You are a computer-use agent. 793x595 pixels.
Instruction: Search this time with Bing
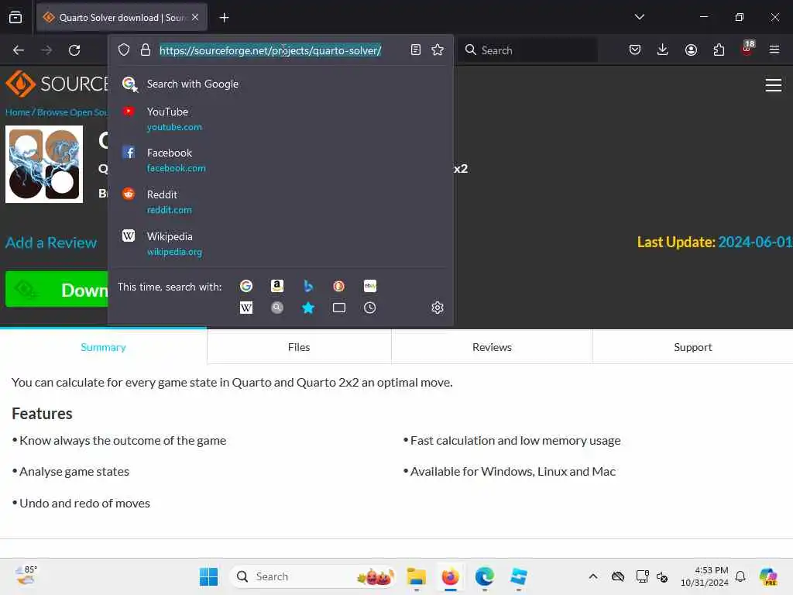tap(307, 286)
